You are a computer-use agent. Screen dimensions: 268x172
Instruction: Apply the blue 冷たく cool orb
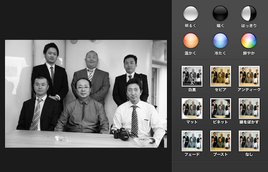(220, 41)
